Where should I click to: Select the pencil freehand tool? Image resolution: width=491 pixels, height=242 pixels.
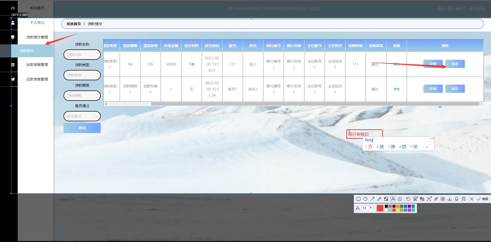tap(379, 199)
